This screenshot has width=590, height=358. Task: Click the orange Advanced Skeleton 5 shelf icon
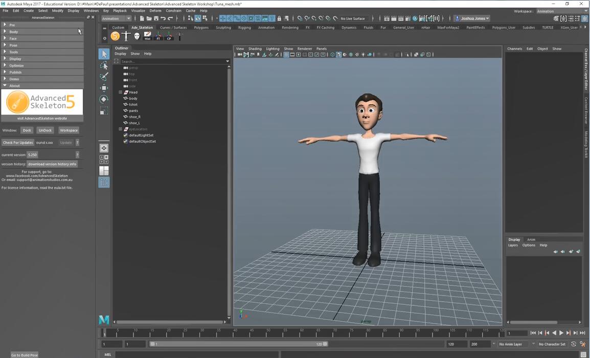(x=115, y=36)
